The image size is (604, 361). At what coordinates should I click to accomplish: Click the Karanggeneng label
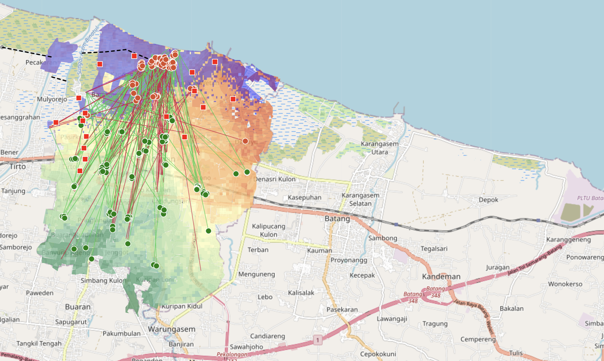pyautogui.click(x=569, y=240)
